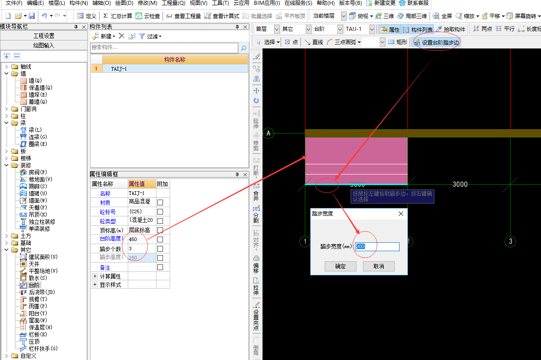Click the Undo arrow icon
The image size is (541, 360).
pos(44,16)
